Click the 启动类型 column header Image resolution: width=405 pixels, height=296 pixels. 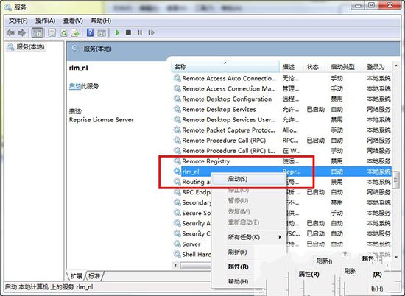pyautogui.click(x=342, y=67)
